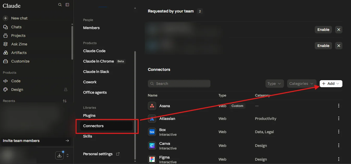The width and height of the screenshot is (351, 164).
Task: Click the Box connector icon
Action: click(152, 132)
